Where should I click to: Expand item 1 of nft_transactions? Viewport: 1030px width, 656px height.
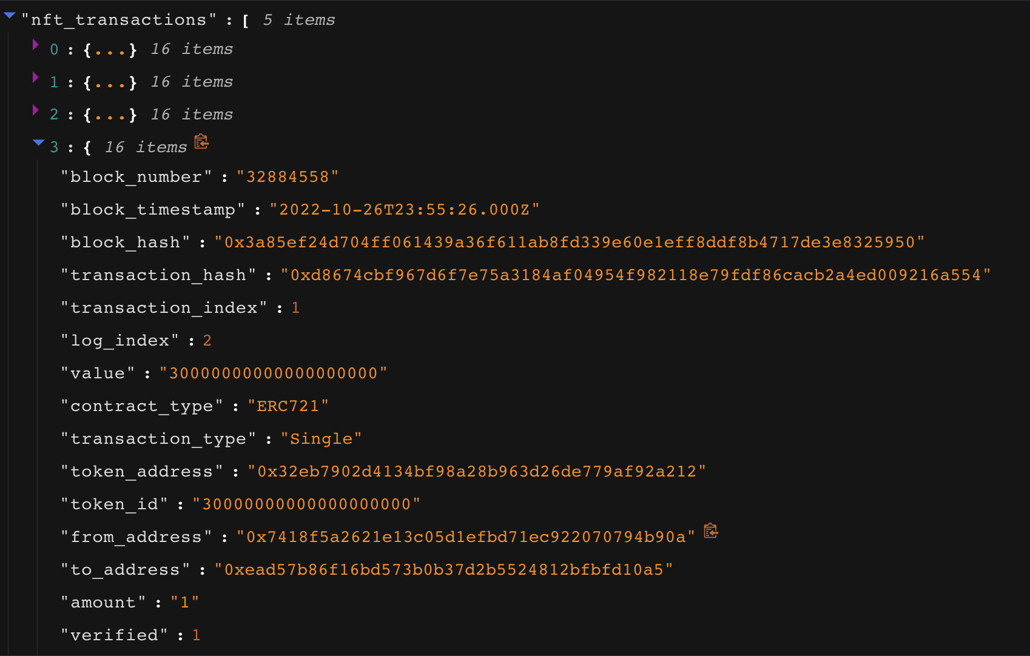click(x=36, y=78)
